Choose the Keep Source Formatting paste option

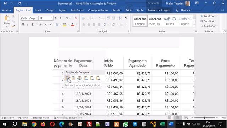(x=67, y=78)
